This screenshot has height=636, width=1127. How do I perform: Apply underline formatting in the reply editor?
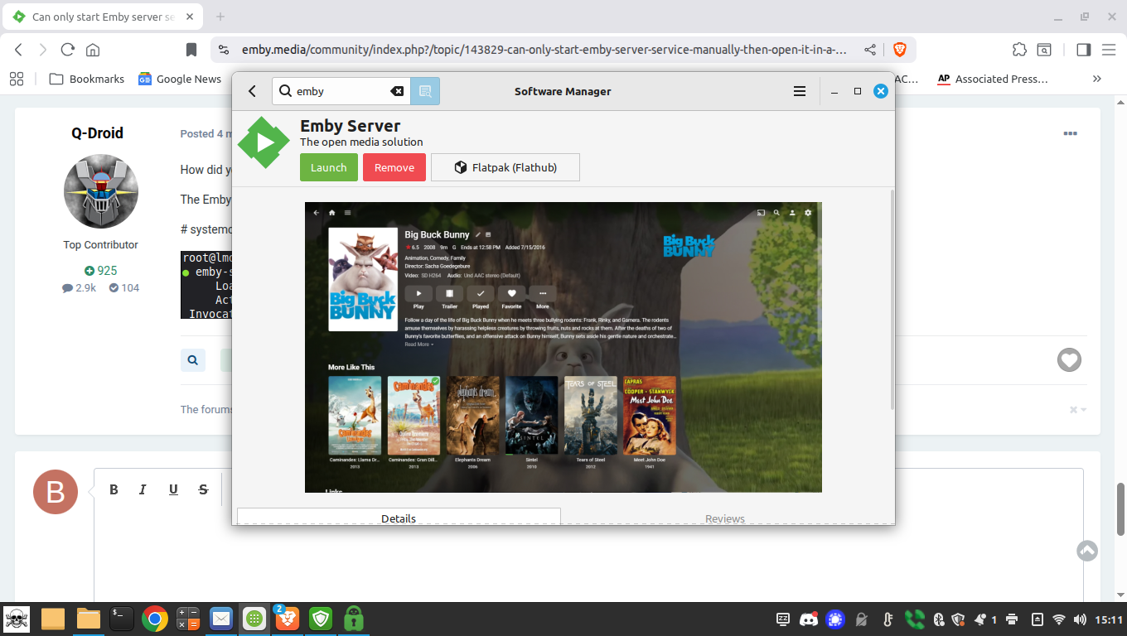173,489
